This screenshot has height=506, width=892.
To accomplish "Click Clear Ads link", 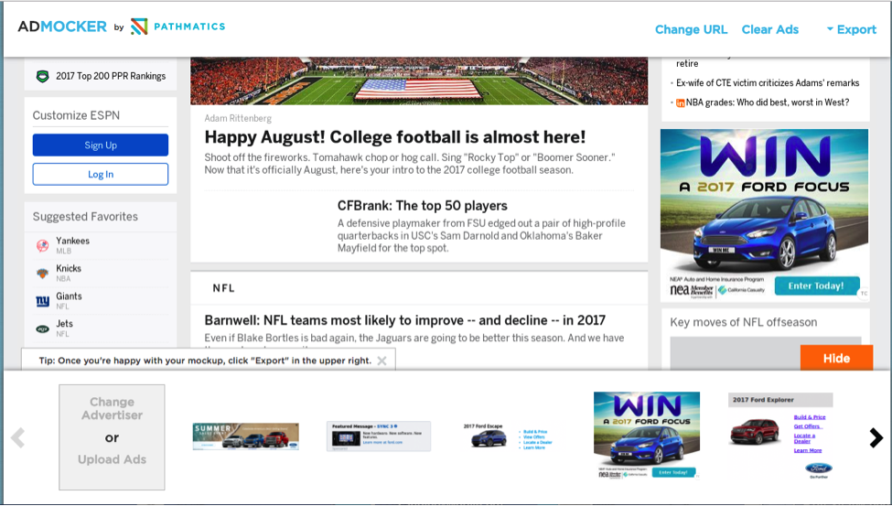I will click(x=769, y=29).
